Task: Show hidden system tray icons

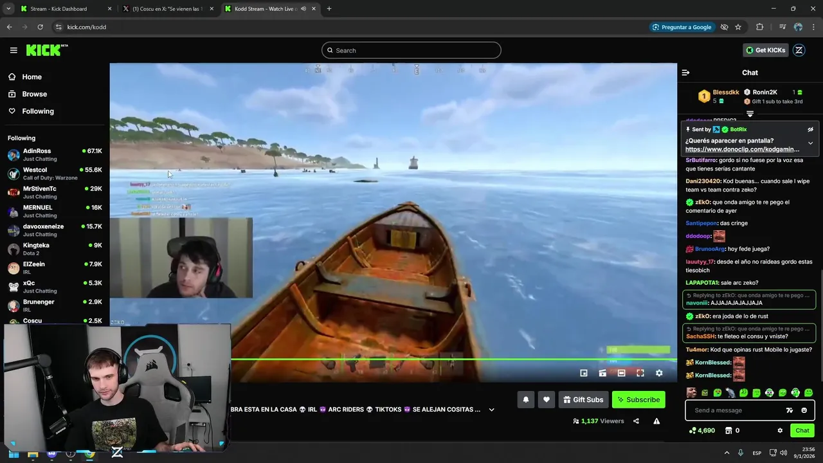Action: (x=727, y=453)
